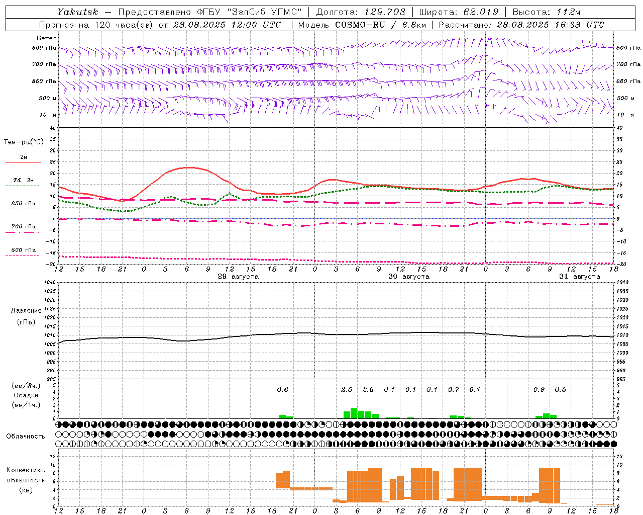Click the '30 августа' date label
The width and height of the screenshot is (643, 515).
coord(409,277)
